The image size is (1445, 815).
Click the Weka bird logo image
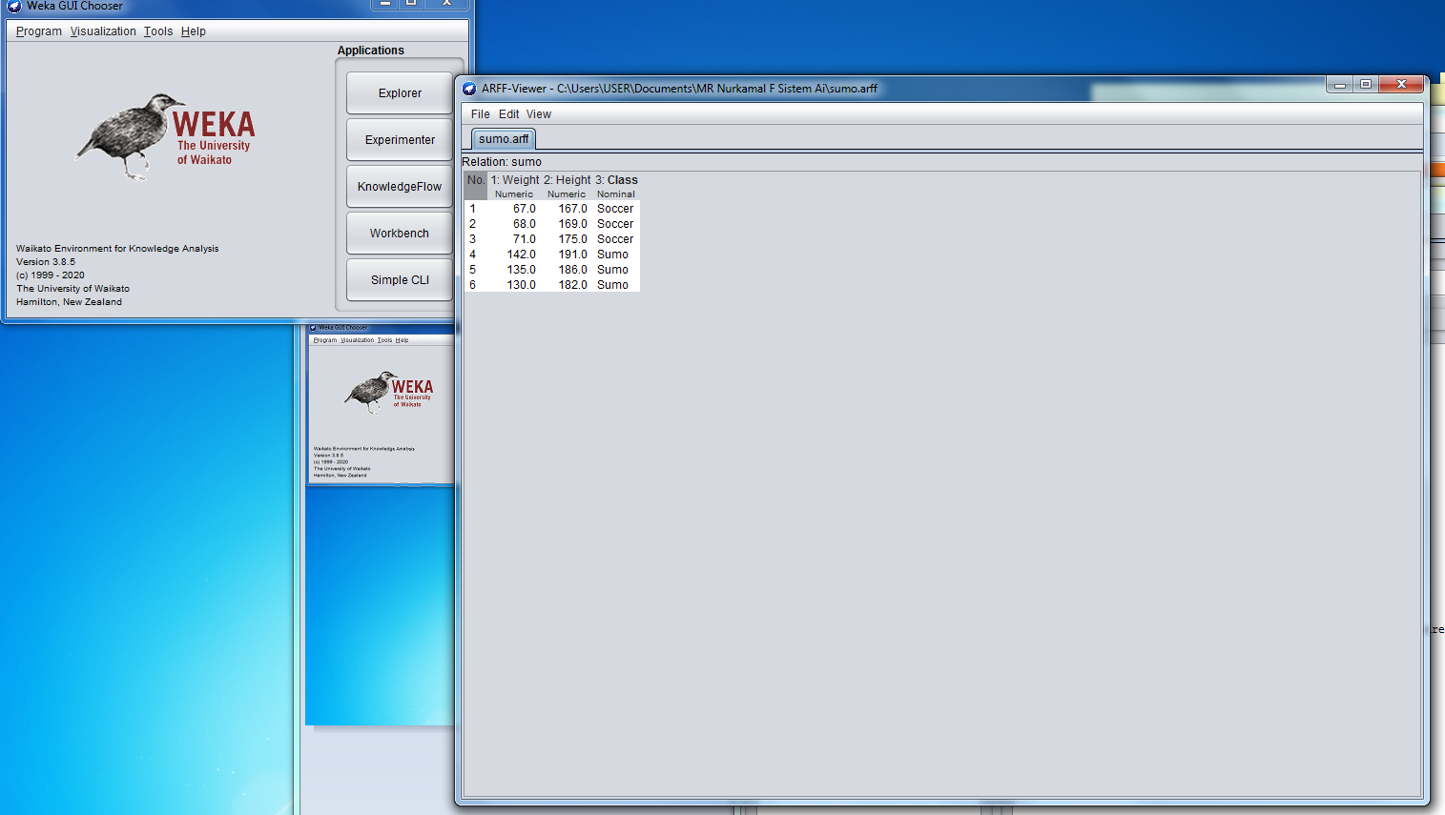point(165,136)
